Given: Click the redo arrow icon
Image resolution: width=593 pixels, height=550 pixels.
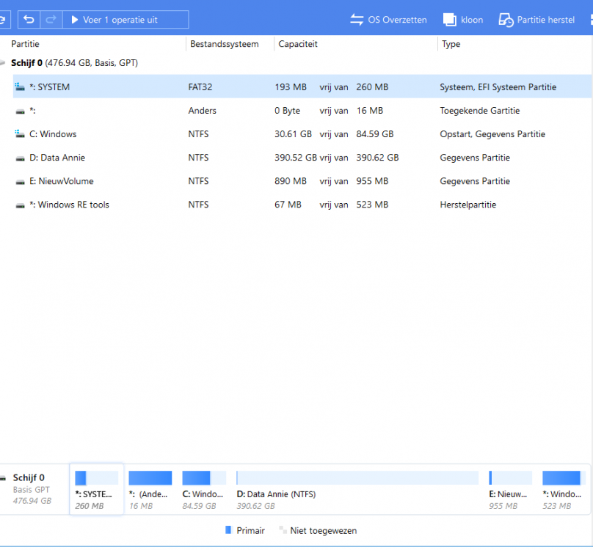Looking at the screenshot, I should (x=51, y=20).
